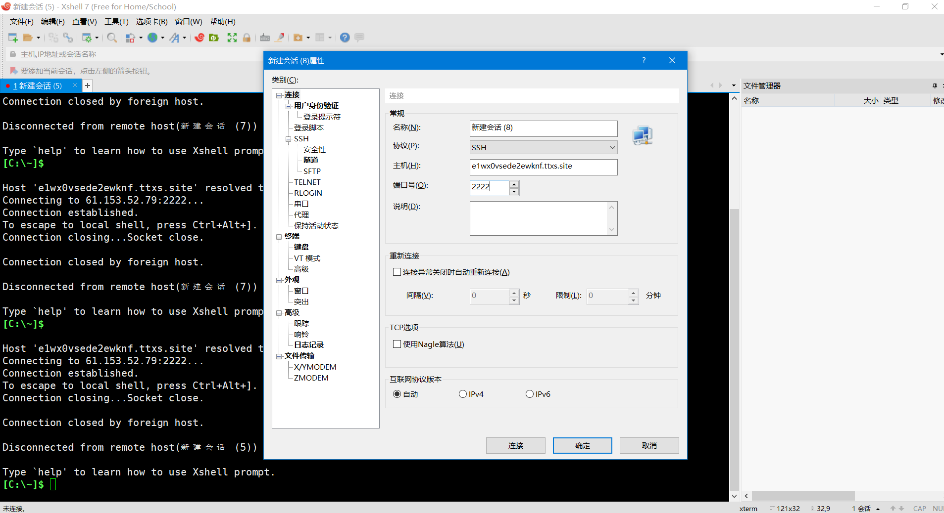Toggle fullscreen with the green arrows icon
Image resolution: width=944 pixels, height=513 pixels.
coord(232,38)
